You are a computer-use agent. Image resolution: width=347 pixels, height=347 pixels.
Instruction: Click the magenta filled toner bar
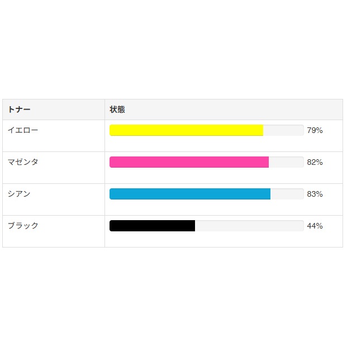tap(189, 162)
